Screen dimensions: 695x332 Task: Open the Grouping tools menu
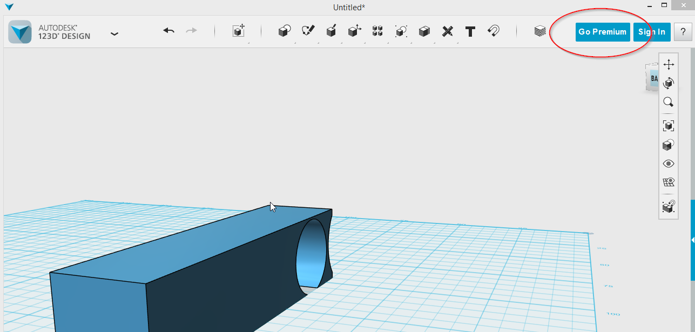[401, 31]
